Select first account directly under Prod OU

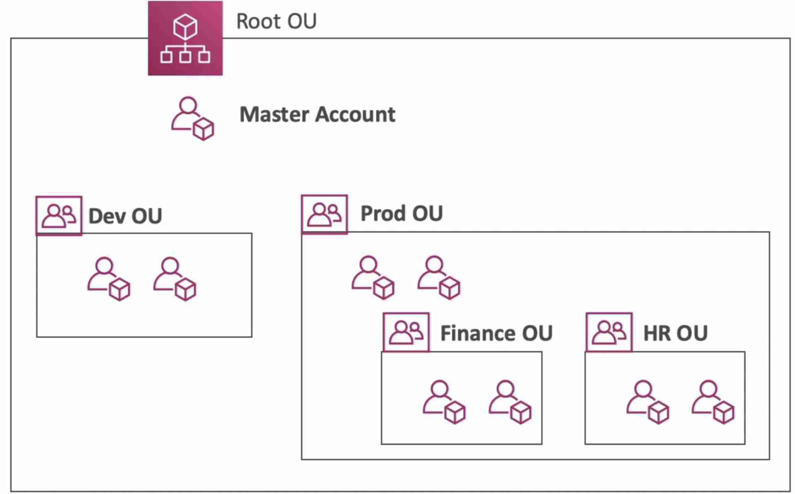pos(373,277)
